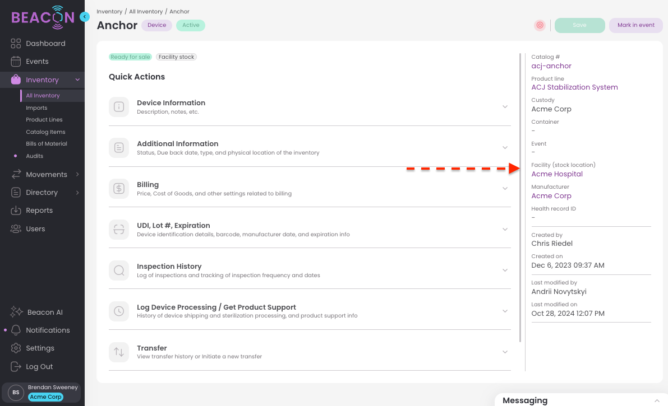Image resolution: width=668 pixels, height=406 pixels.
Task: Click the Log Out door icon
Action: tap(16, 366)
